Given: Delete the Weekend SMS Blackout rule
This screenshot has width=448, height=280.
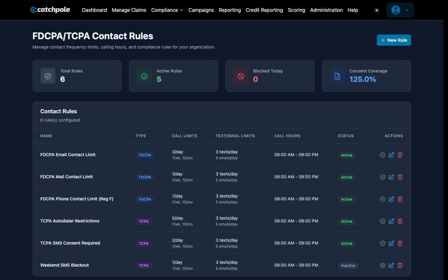Looking at the screenshot, I should 400,265.
